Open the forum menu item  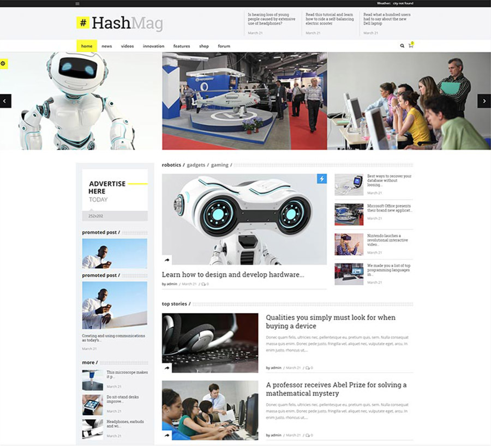point(224,46)
